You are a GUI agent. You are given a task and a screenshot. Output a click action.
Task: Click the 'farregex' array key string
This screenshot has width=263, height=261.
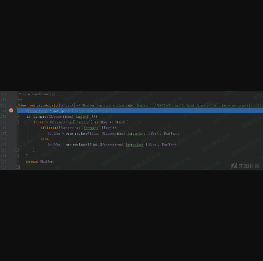pos(91,128)
